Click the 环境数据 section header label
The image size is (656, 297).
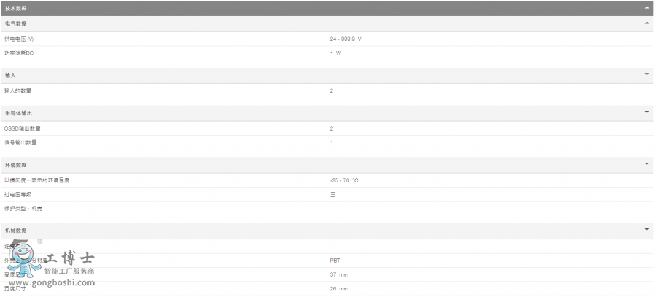(x=15, y=165)
